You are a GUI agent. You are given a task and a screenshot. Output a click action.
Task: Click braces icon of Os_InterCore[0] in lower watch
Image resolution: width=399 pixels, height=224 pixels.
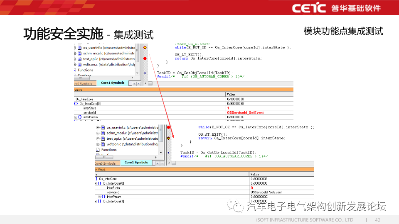click(x=100, y=183)
